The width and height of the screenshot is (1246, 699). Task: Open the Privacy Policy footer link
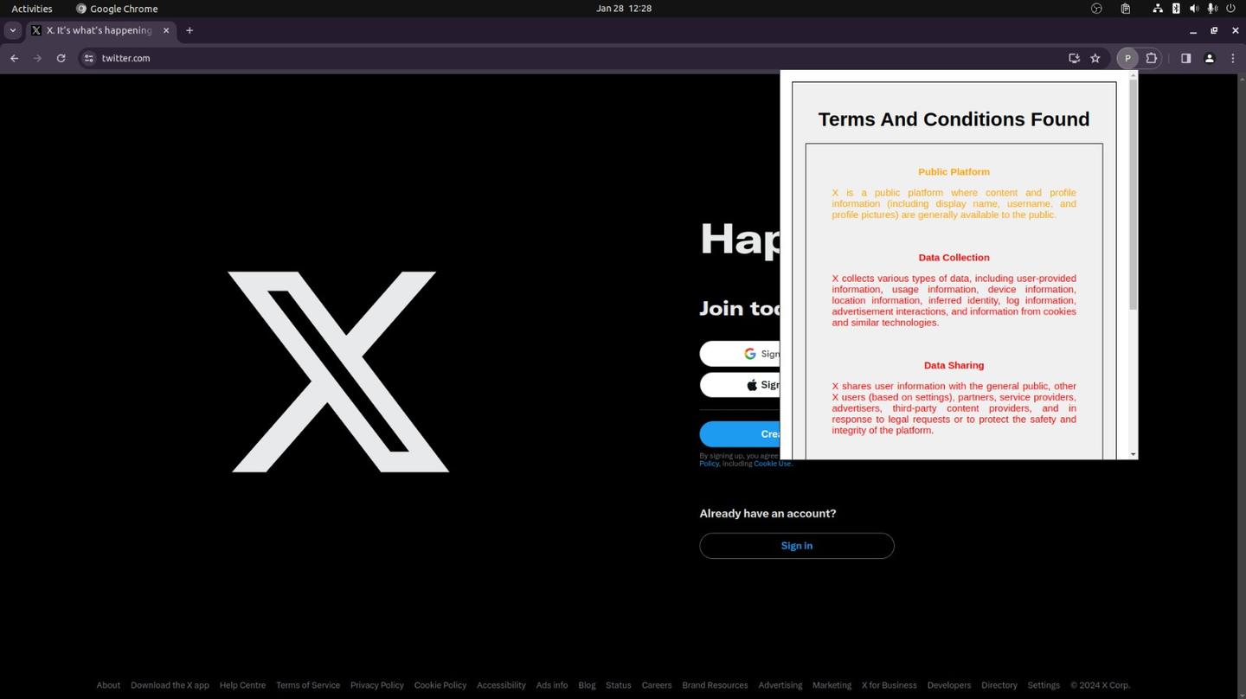tap(377, 685)
